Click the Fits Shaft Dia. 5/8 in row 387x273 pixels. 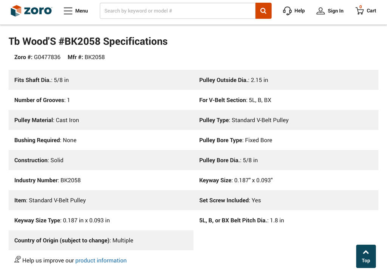pos(101,80)
